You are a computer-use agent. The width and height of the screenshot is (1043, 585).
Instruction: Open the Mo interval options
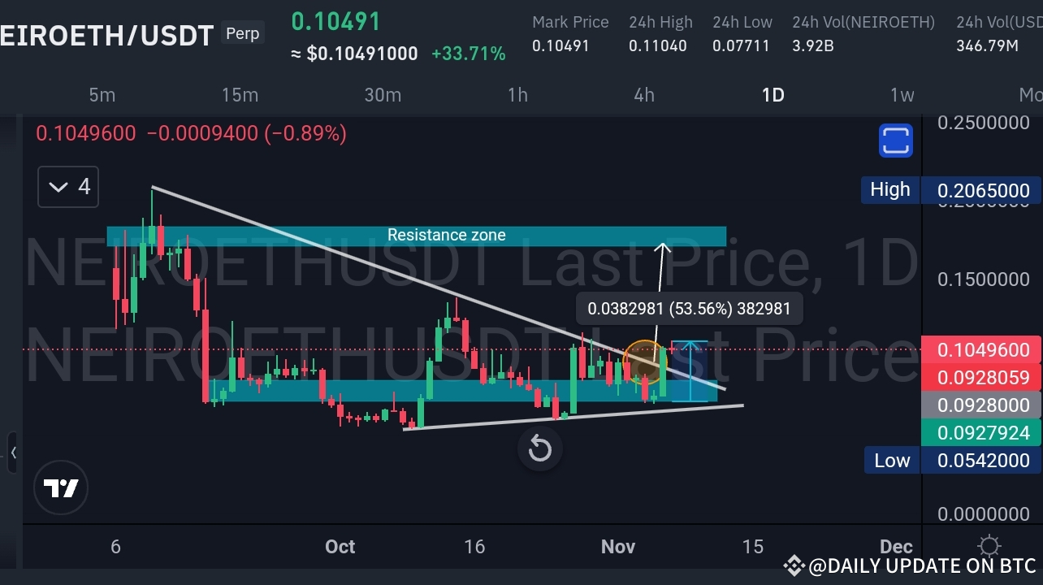pos(1032,95)
